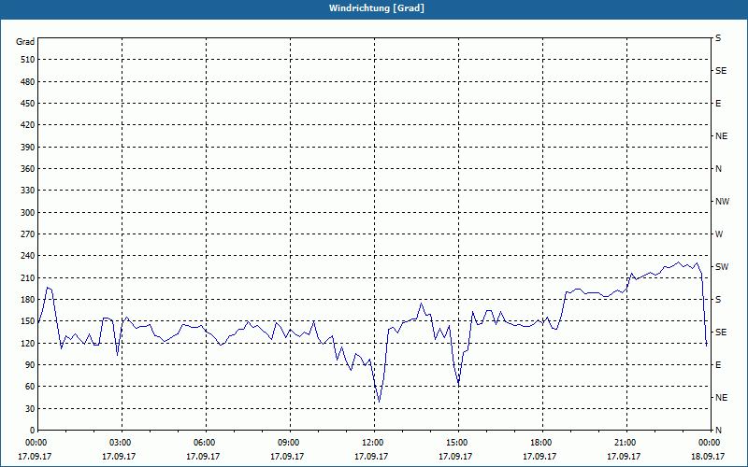Viewport: 748px width, 467px height.
Task: Click the 210 degree axis label
Action: coord(28,277)
